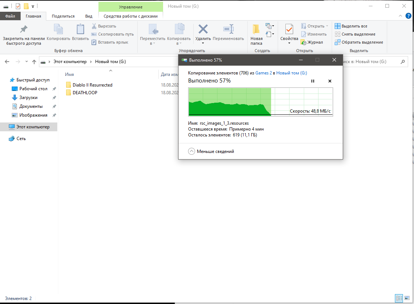Click the search box for Новый том (G:)
The image size is (414, 304).
pyautogui.click(x=375, y=62)
